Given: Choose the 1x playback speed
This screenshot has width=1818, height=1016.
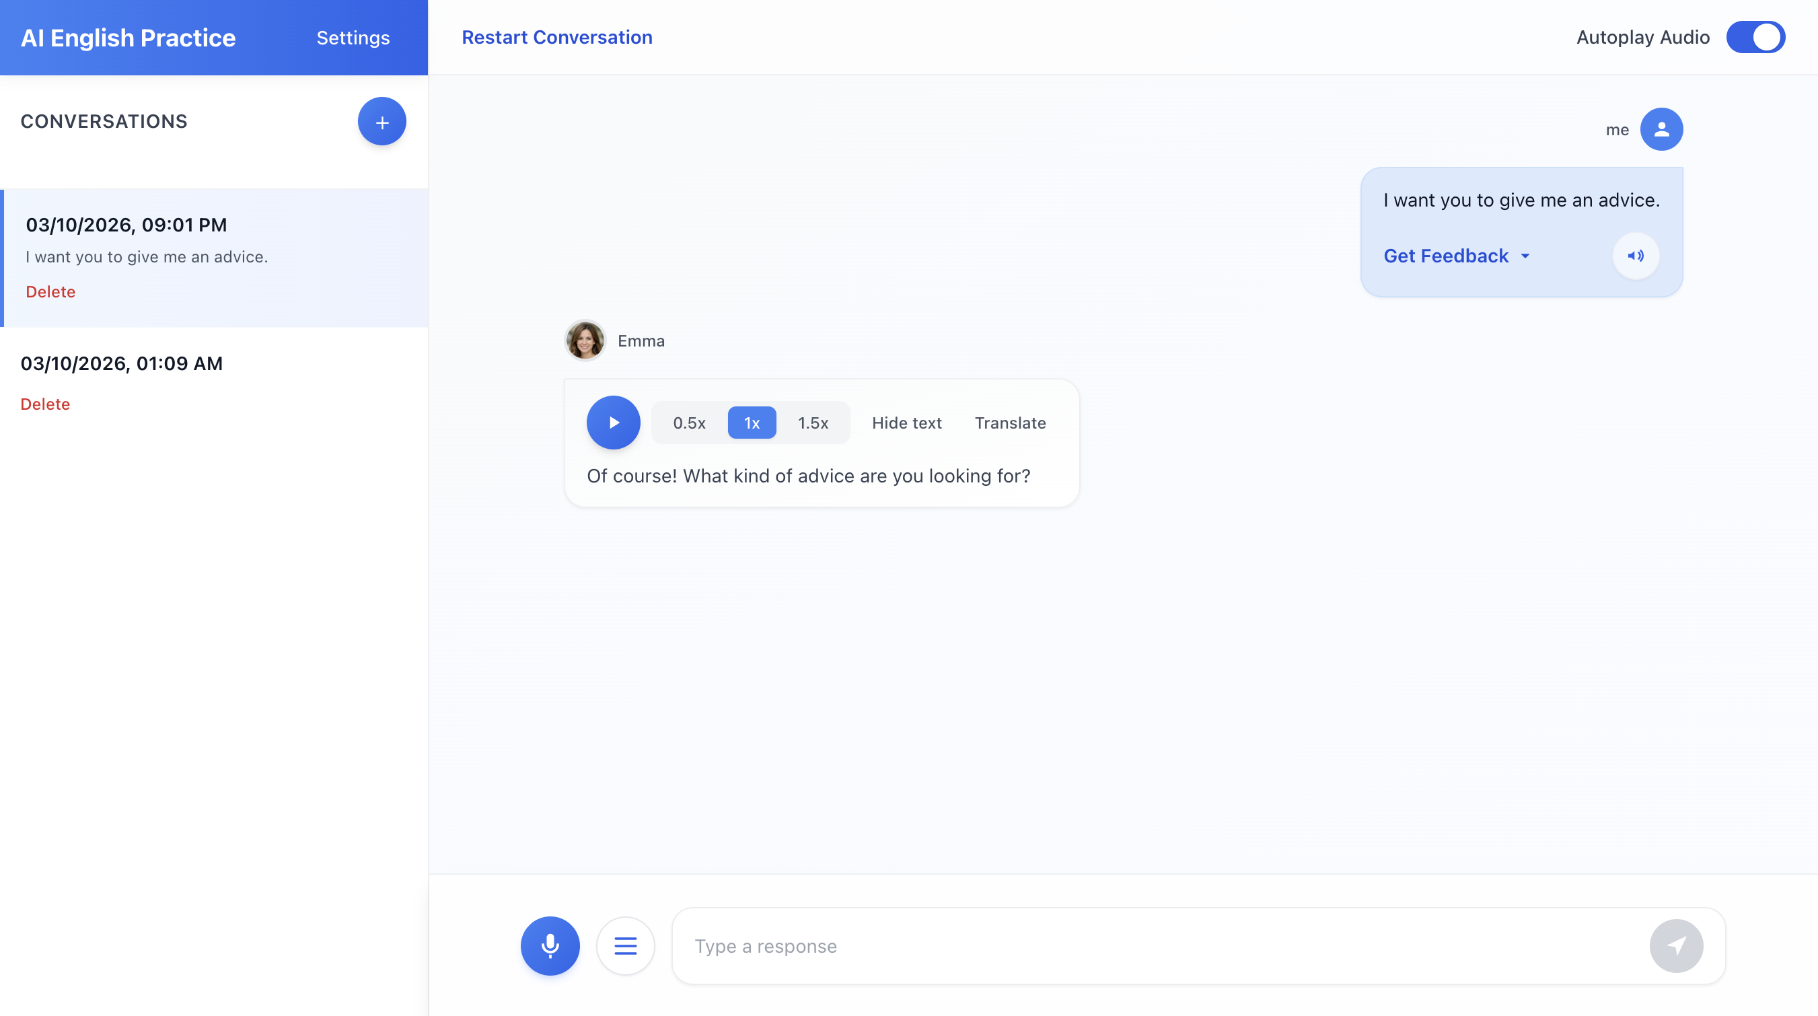Looking at the screenshot, I should (x=752, y=423).
